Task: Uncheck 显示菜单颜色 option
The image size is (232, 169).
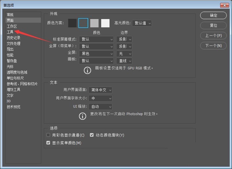Action: coord(48,143)
